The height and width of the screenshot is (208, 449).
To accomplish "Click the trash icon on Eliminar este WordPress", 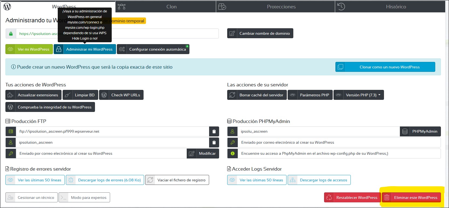I will click(x=387, y=198).
